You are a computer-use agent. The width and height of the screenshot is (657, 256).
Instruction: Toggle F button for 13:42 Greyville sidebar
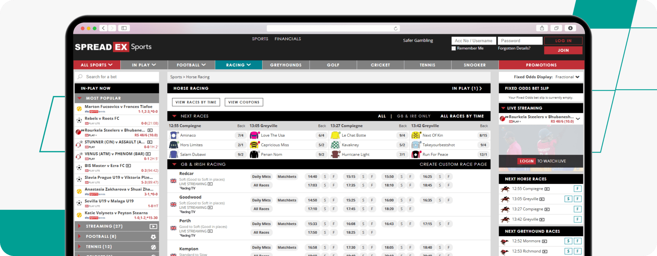(x=577, y=219)
